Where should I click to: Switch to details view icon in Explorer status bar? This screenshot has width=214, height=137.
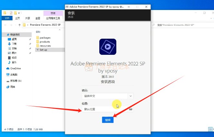point(210,129)
